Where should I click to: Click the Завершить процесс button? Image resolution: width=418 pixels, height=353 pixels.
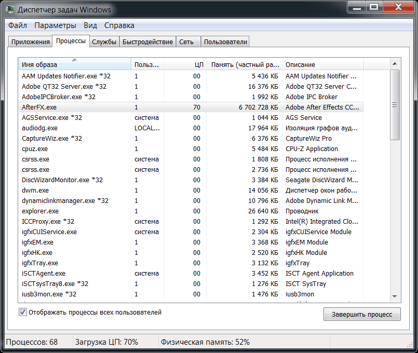(362, 315)
